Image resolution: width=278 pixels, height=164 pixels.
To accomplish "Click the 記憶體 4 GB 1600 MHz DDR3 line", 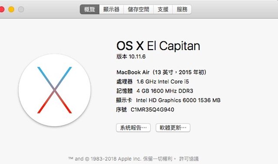I will pyautogui.click(x=155, y=91).
